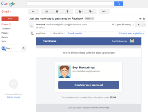Go back to inbox with arrow button
Viewport: 148px width, 112px height.
click(x=33, y=11)
